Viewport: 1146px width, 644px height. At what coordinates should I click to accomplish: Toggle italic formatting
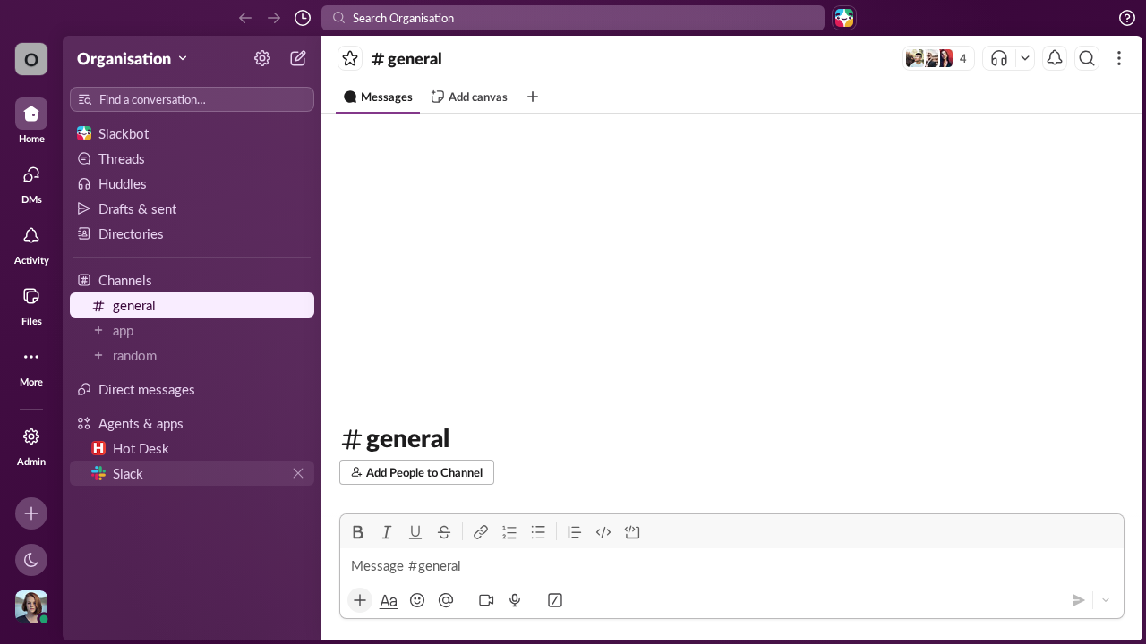387,532
